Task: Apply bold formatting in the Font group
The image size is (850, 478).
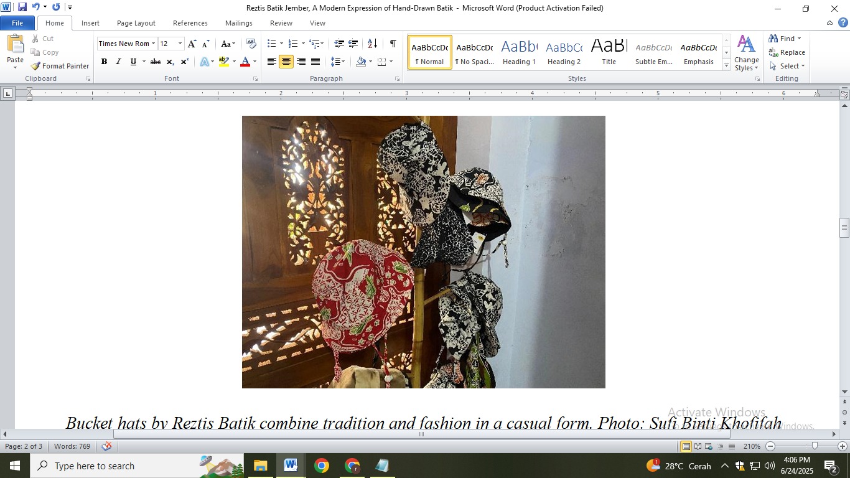Action: [x=104, y=62]
